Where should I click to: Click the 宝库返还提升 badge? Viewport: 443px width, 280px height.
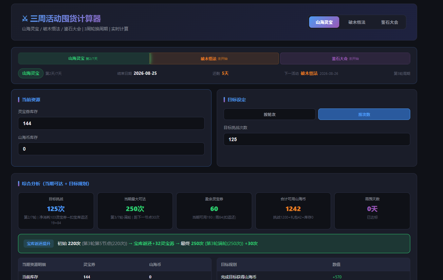39,243
